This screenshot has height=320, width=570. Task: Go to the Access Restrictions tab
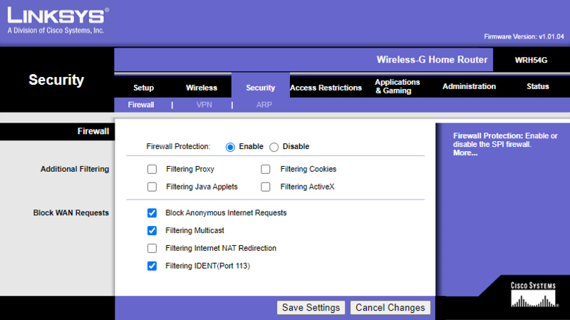326,88
